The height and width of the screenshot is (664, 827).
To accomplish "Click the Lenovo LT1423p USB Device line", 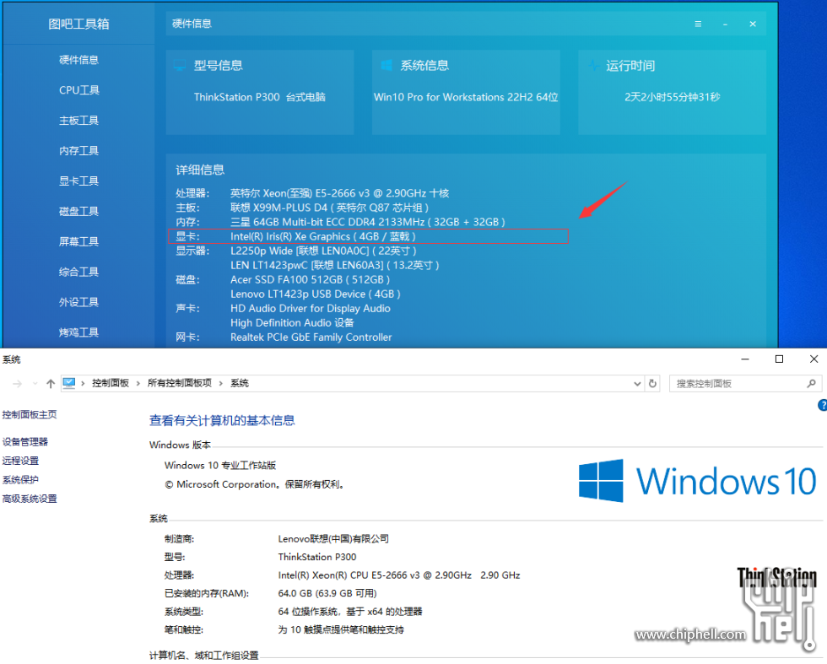I will point(316,294).
